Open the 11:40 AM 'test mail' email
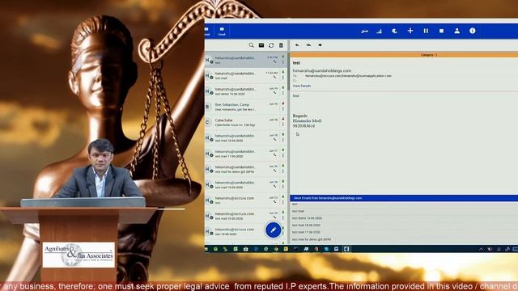This screenshot has width=518, height=291. (x=246, y=75)
